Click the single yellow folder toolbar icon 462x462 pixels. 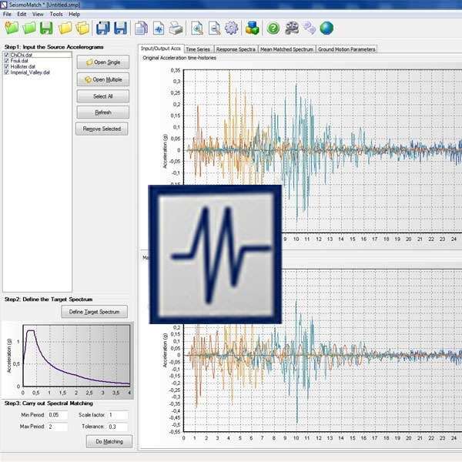[65, 28]
